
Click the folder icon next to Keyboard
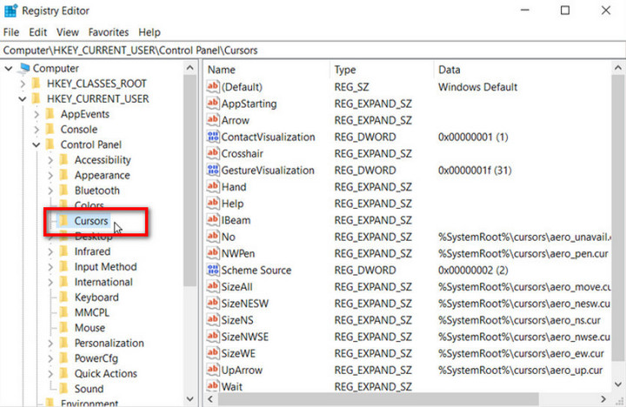(x=63, y=297)
